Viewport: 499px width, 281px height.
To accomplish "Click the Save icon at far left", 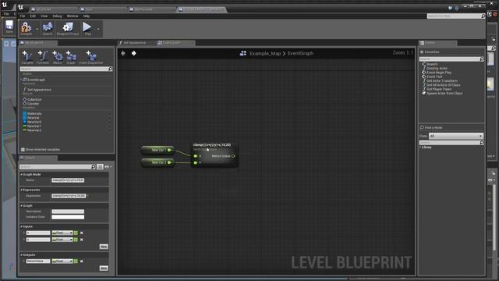I will click(x=9, y=26).
